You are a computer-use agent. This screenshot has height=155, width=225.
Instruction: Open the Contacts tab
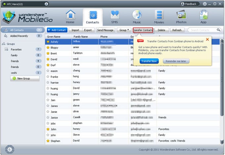(x=93, y=17)
